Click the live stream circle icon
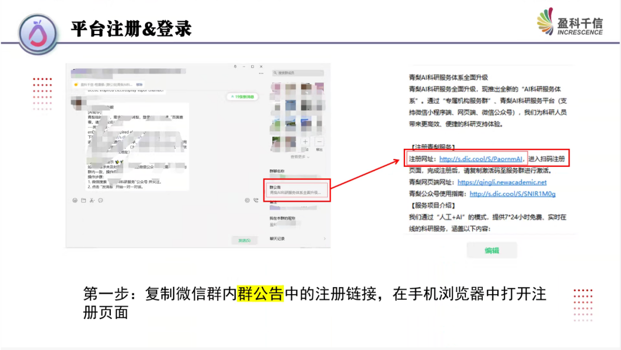The height and width of the screenshot is (350, 621). pyautogui.click(x=247, y=200)
